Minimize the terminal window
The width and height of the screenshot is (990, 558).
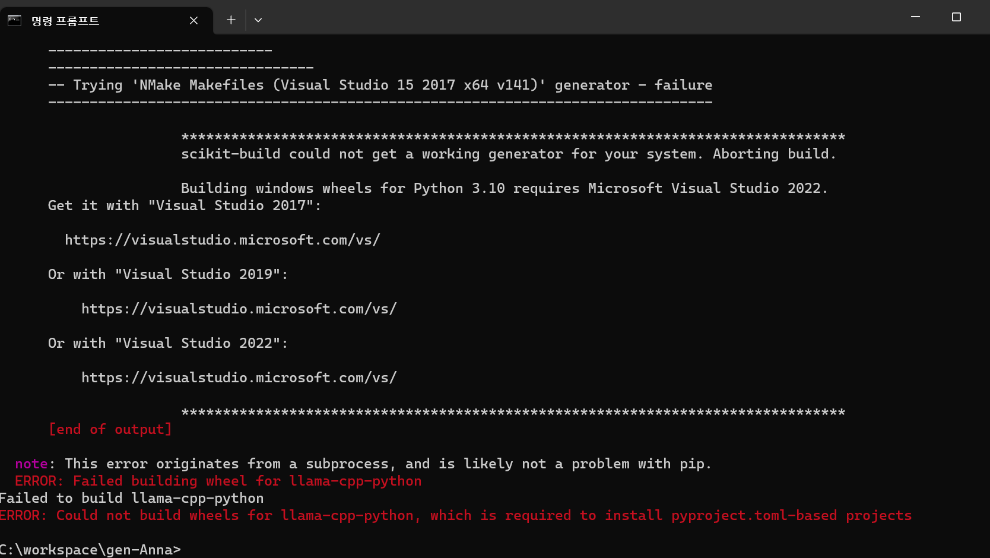click(x=915, y=17)
